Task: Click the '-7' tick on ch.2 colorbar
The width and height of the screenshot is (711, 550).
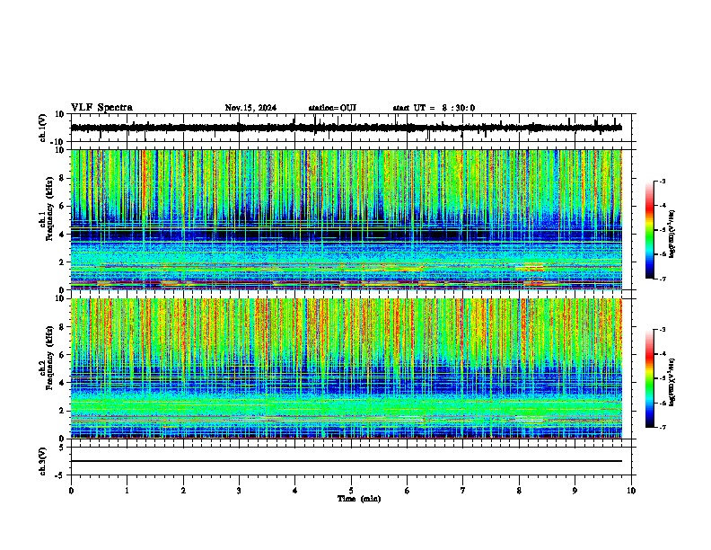Action: 663,427
